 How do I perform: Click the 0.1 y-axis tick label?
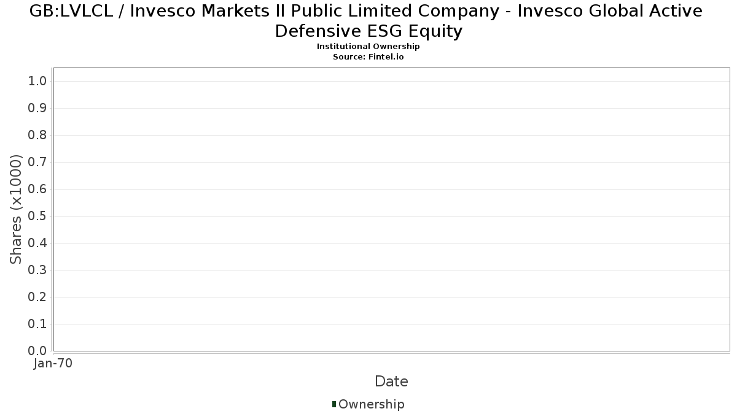click(x=37, y=324)
